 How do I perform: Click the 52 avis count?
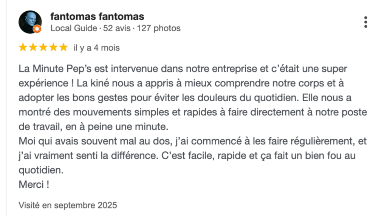pos(117,28)
